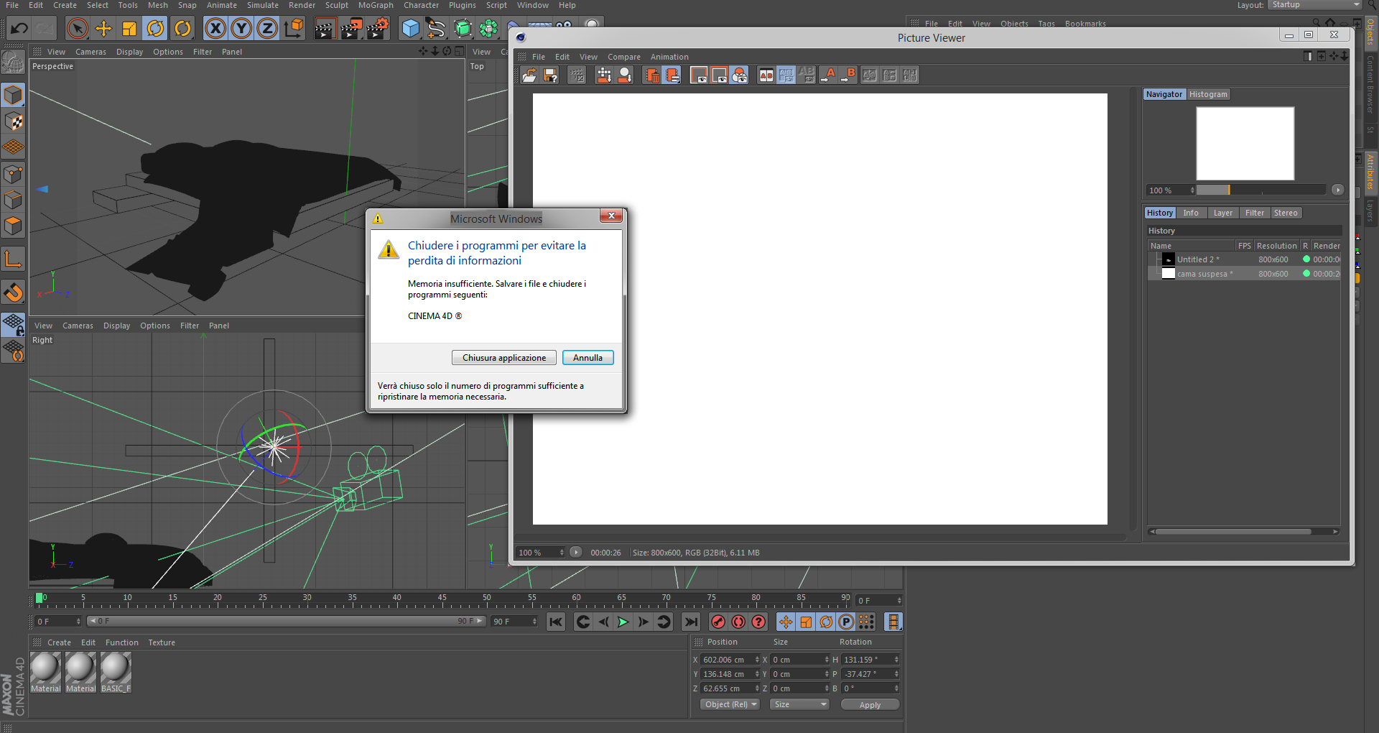The height and width of the screenshot is (733, 1379).
Task: Click the Annulla button in dialog
Action: pyautogui.click(x=588, y=358)
